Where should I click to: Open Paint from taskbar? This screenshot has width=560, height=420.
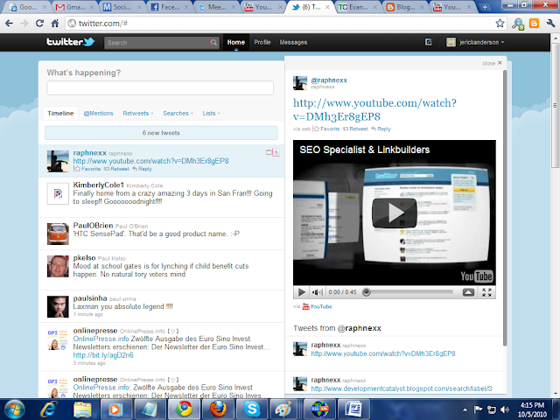(284, 409)
